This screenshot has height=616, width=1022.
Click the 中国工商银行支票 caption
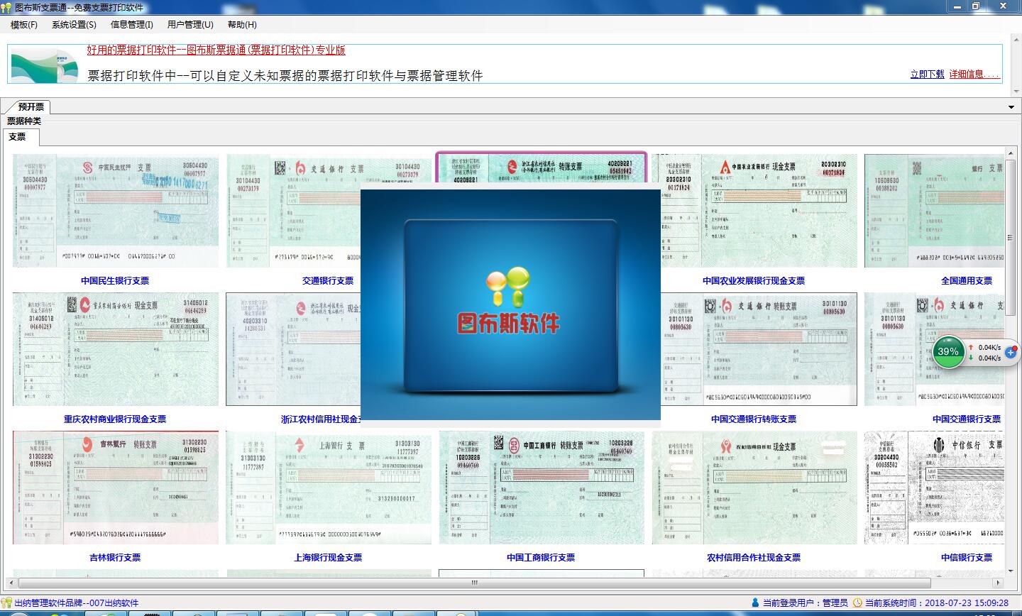541,558
